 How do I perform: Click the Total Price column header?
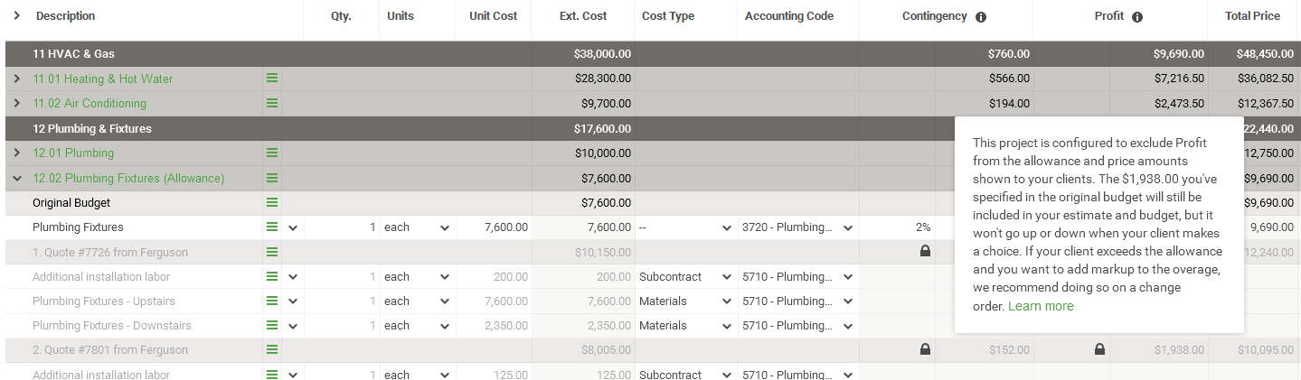pyautogui.click(x=1252, y=16)
